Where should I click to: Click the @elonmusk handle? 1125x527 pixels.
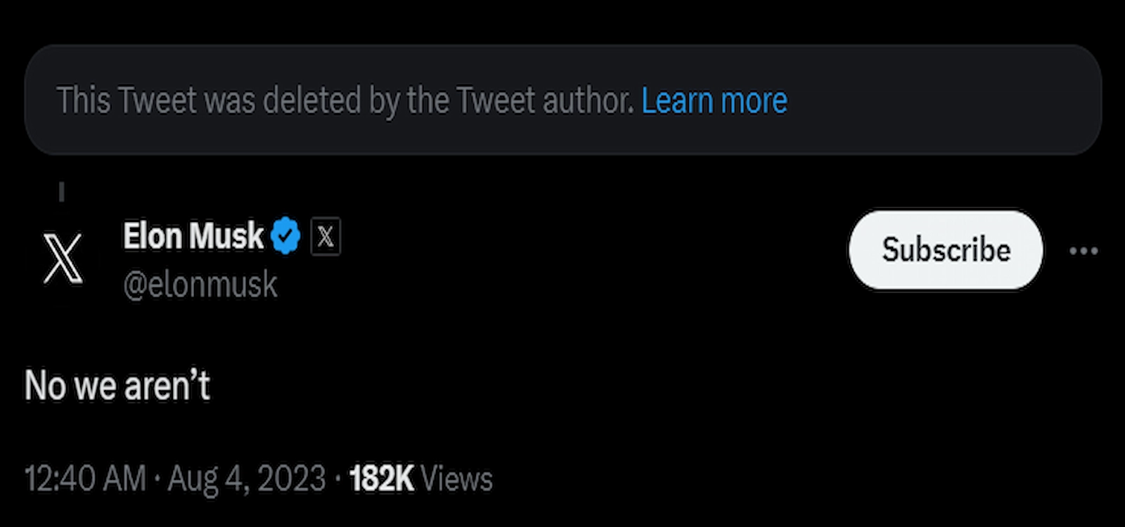[x=200, y=285]
